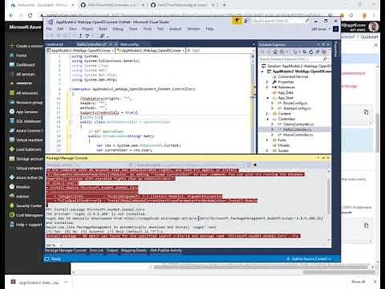Click the Chrome back arrow
Image resolution: width=385 pixels, height=289 pixels.
pos(11,15)
